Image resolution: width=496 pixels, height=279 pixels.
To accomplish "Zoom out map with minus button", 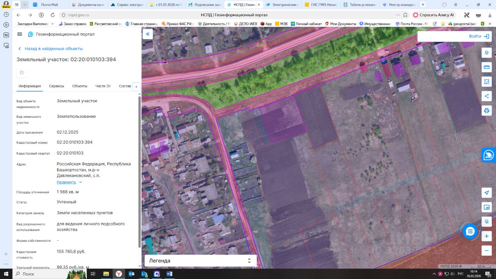I will click(x=487, y=250).
